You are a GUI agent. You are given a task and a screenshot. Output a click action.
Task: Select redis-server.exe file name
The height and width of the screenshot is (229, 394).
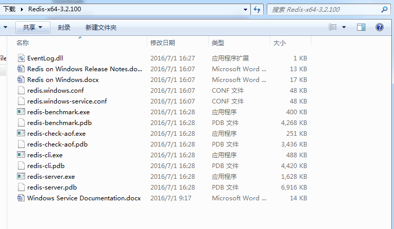(x=51, y=177)
